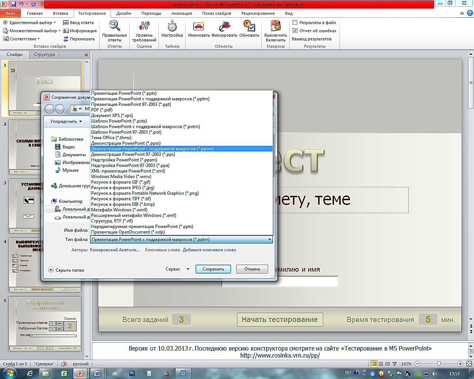Click the RU language indicator in tray
474x379 pixels.
(348, 373)
